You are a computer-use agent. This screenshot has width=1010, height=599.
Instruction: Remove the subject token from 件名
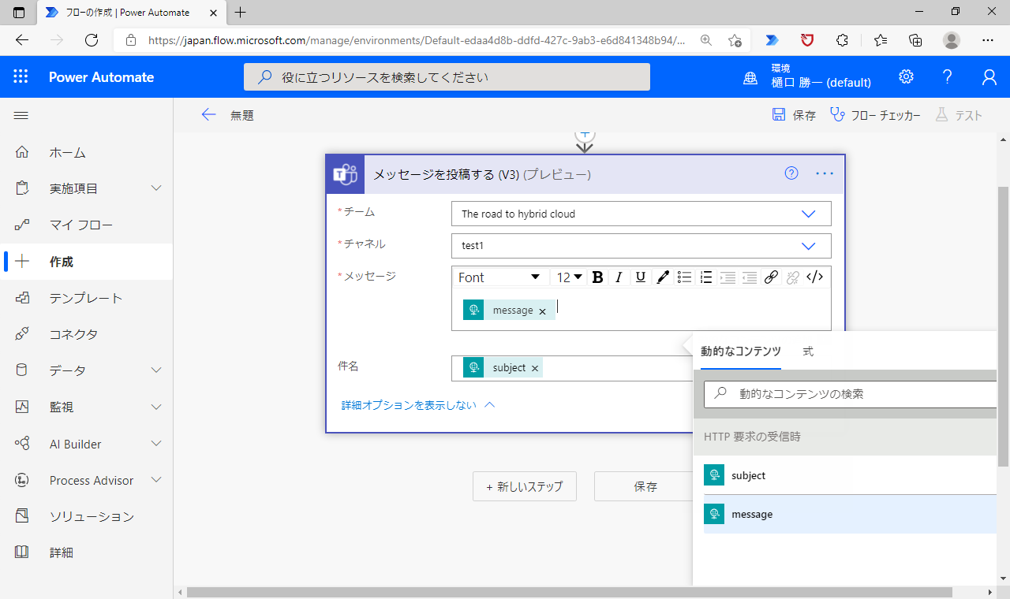tap(535, 368)
